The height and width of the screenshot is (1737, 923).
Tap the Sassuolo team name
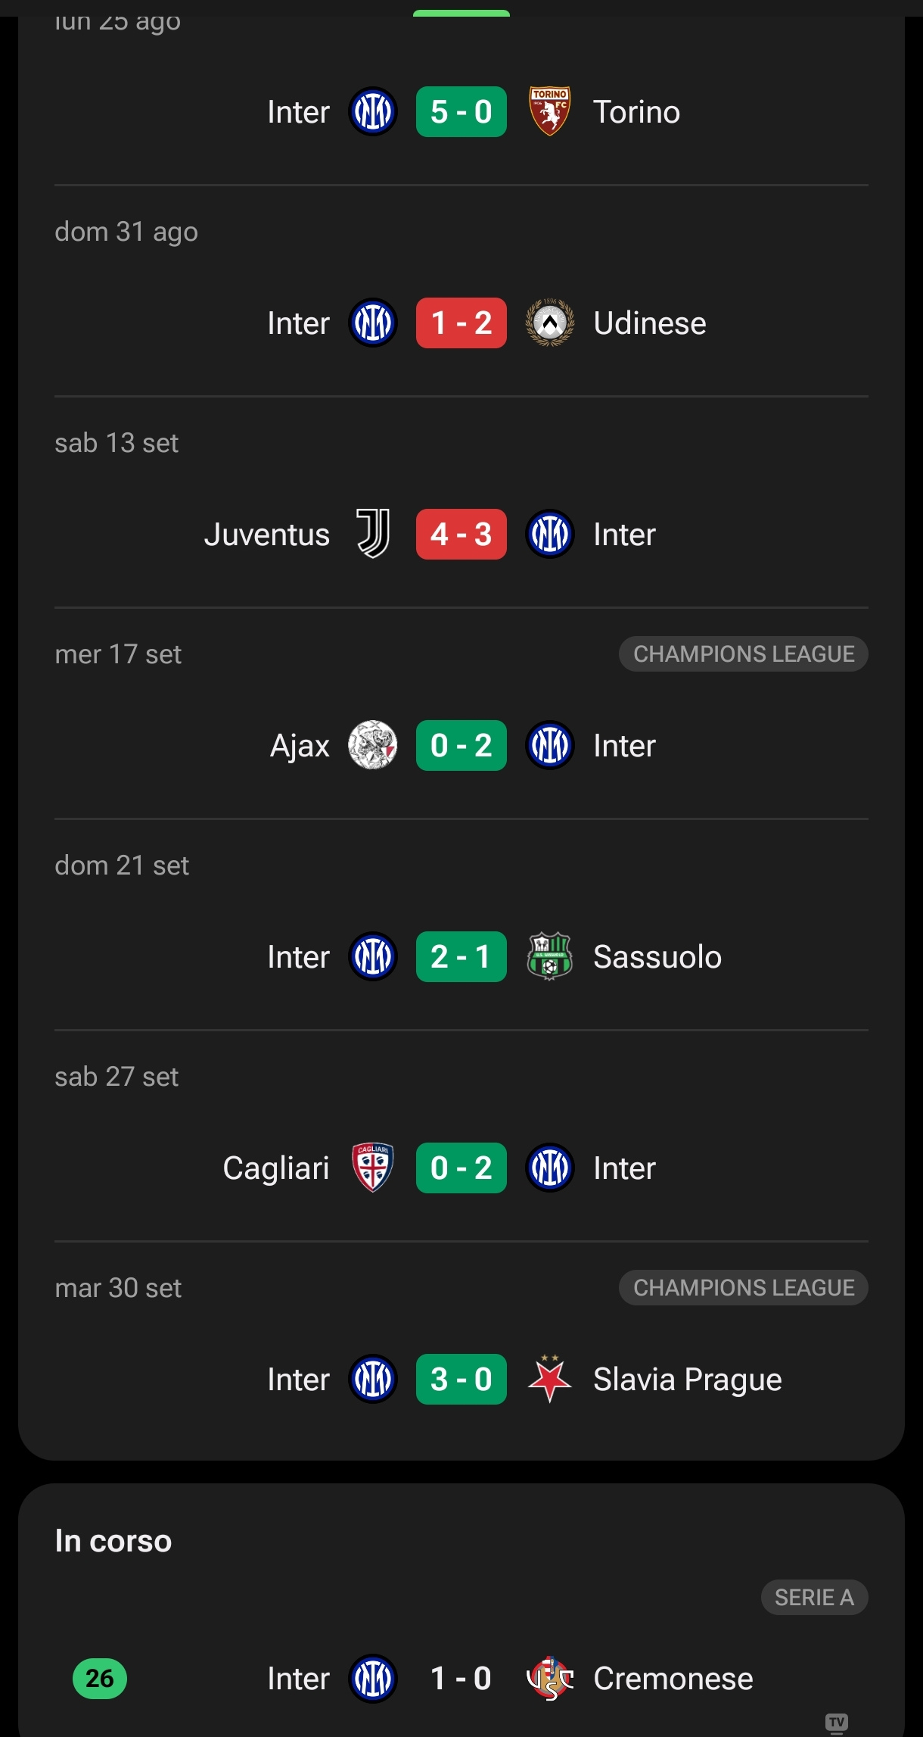pyautogui.click(x=657, y=956)
